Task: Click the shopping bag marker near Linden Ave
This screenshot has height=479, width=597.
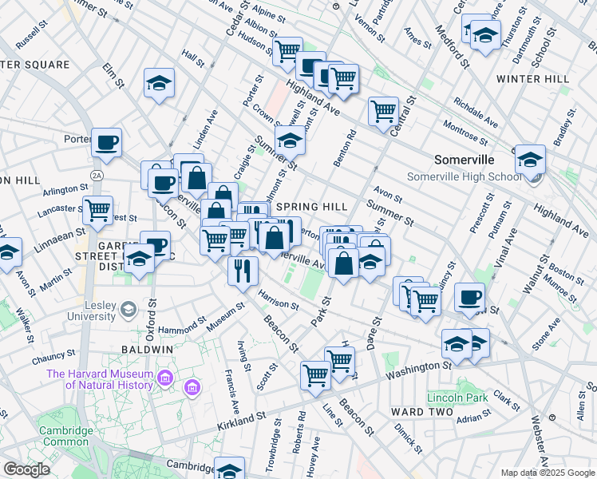Action: pyautogui.click(x=197, y=178)
